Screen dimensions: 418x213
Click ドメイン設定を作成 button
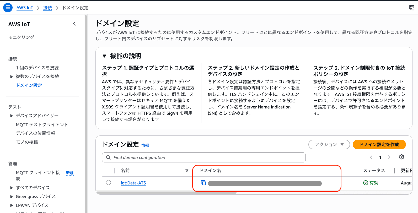pos(379,144)
